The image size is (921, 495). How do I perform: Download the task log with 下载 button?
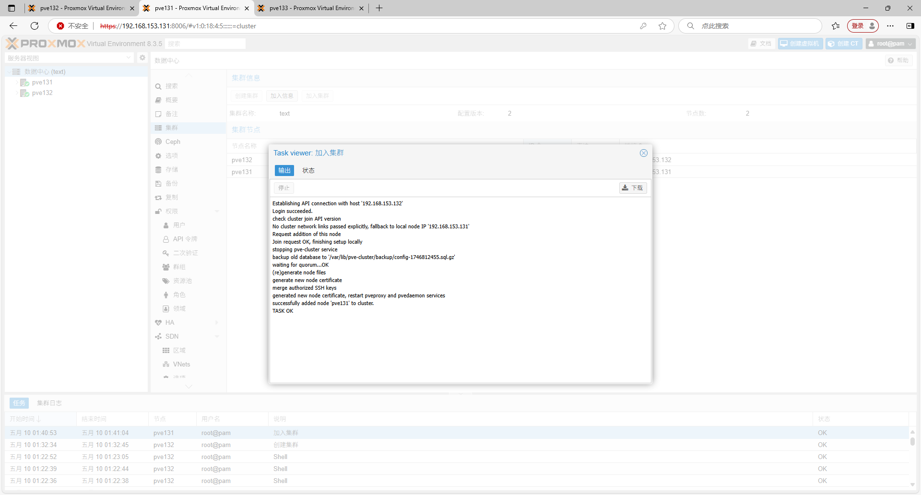633,188
